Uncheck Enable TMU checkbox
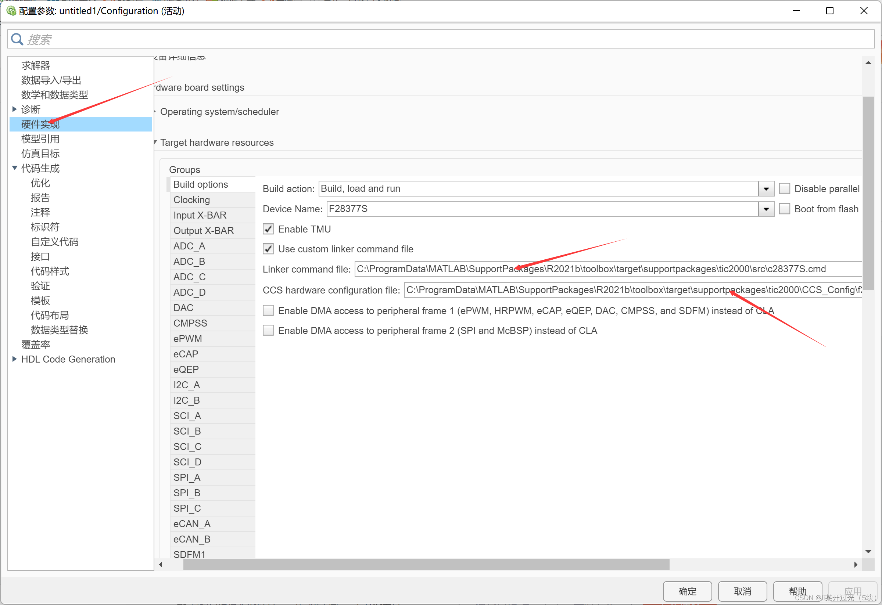The image size is (882, 605). coord(268,229)
